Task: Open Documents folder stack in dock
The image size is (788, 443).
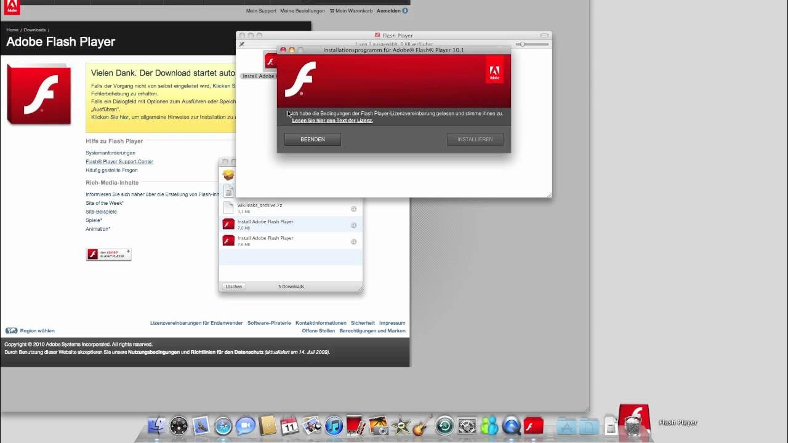Action: tap(589, 426)
